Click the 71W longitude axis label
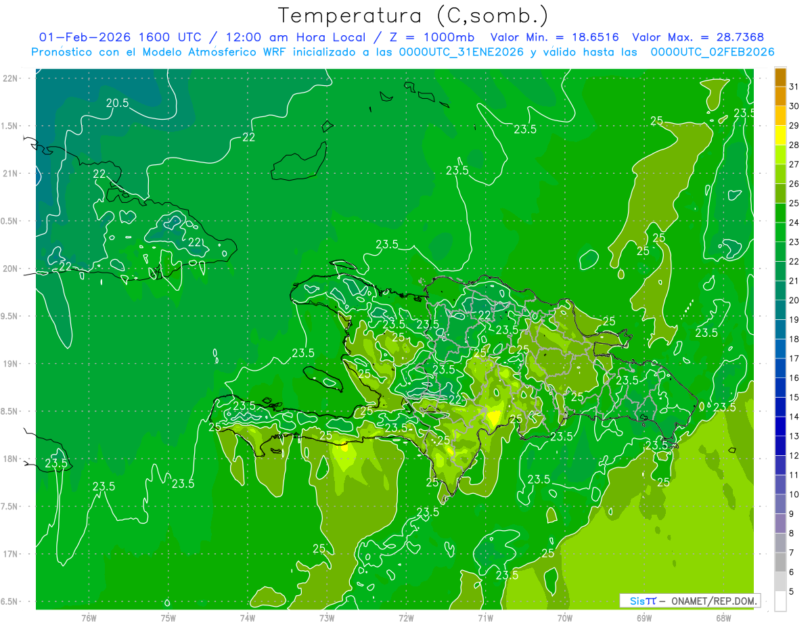 point(485,618)
